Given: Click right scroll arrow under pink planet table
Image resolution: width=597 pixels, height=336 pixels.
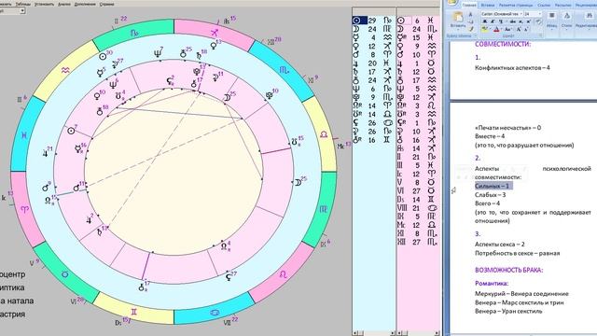Looking at the screenshot, I should point(437,333).
